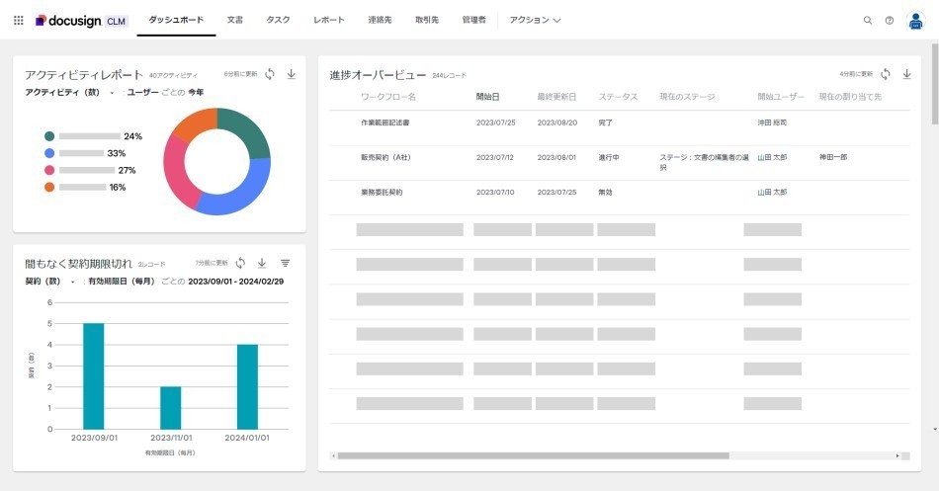Open filter for 間もなく契約期限切れ widget
The width and height of the screenshot is (939, 491).
[x=286, y=263]
